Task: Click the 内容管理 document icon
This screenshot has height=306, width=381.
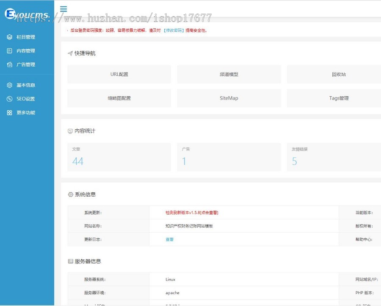Action: click(9, 51)
